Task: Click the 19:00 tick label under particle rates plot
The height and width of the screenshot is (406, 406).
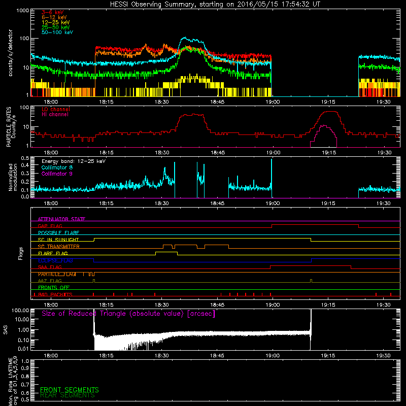Action: tap(273, 153)
